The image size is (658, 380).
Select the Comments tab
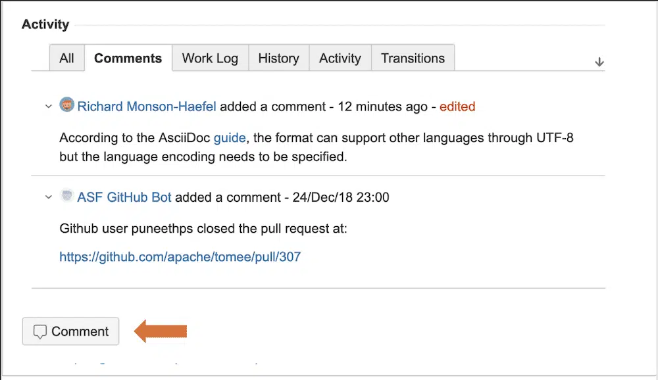(x=128, y=58)
